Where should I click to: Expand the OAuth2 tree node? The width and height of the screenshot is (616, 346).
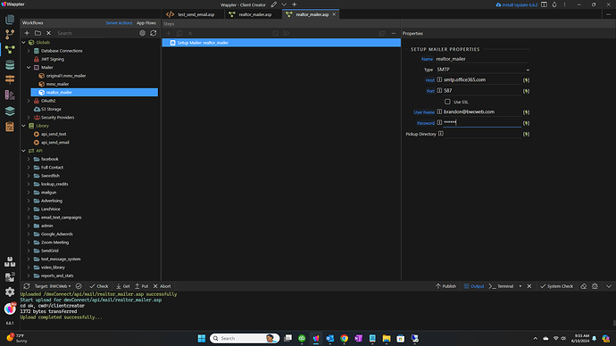[29, 101]
